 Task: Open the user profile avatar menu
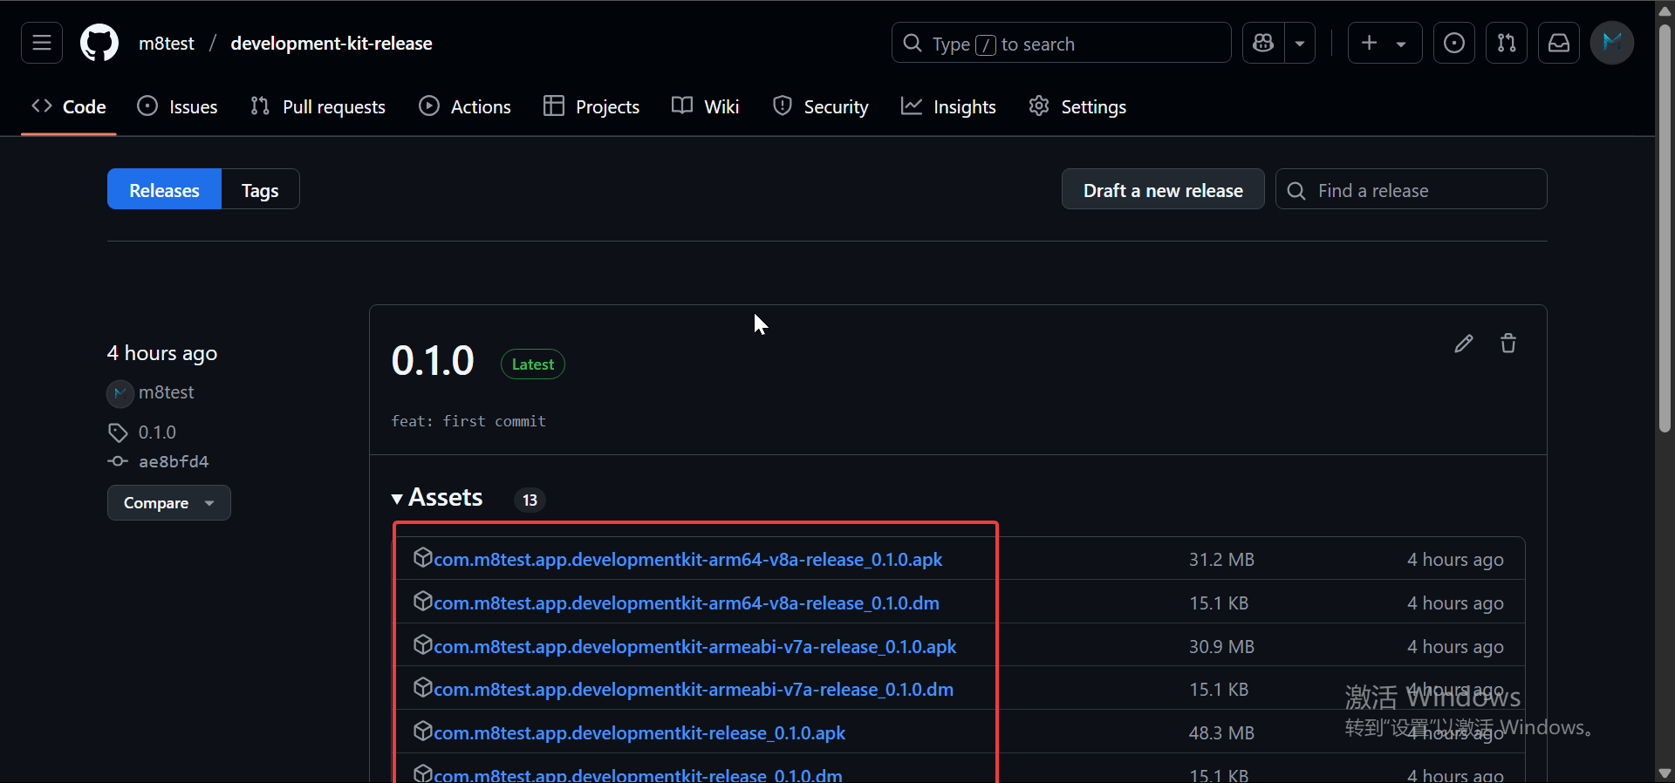click(x=1612, y=43)
